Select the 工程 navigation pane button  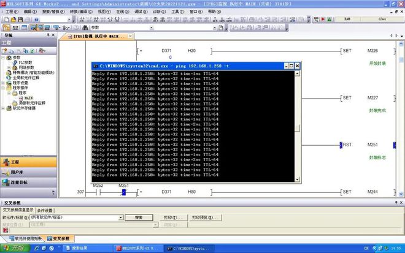(28, 162)
